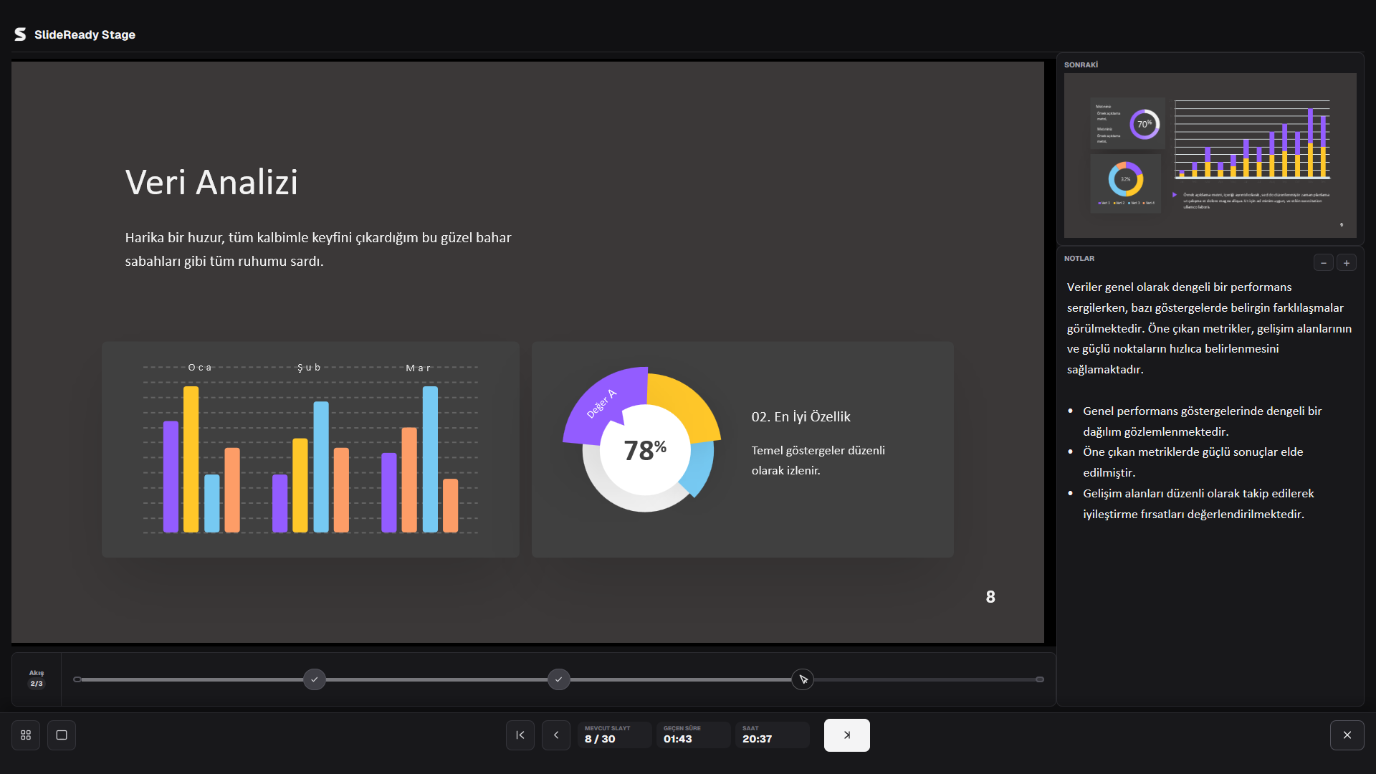Toggle the single-slide view icon
Viewport: 1376px width, 774px height.
[x=62, y=735]
